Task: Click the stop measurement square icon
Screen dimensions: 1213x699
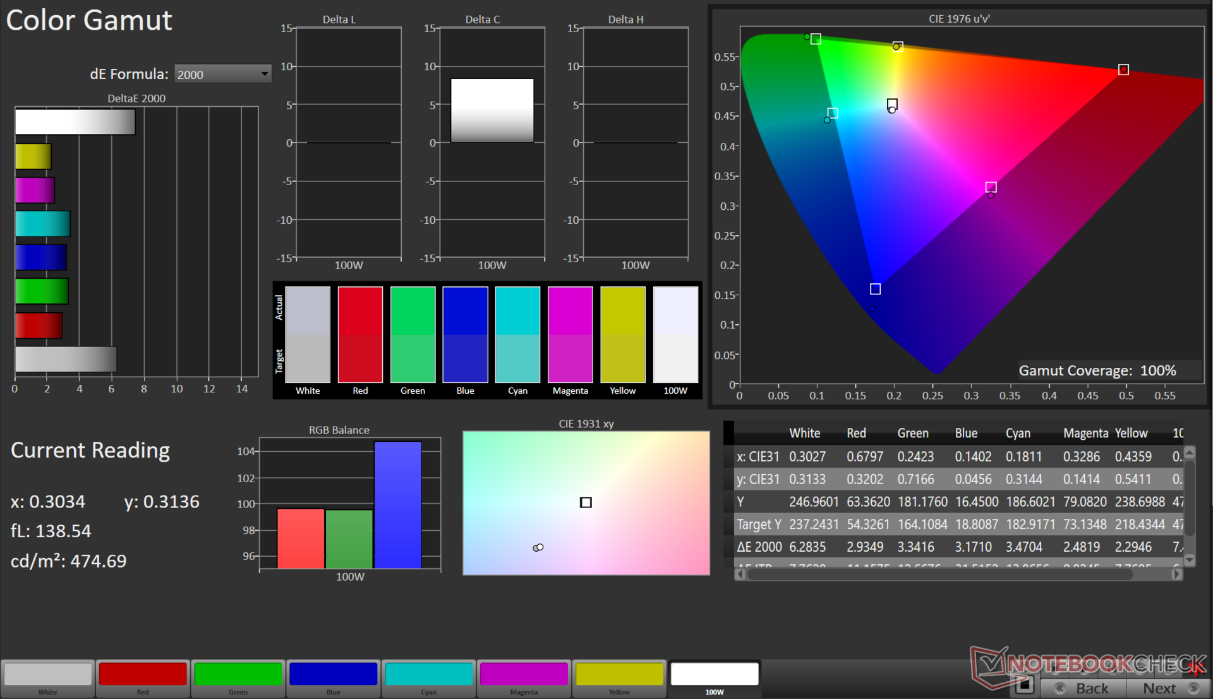Action: click(x=1025, y=684)
